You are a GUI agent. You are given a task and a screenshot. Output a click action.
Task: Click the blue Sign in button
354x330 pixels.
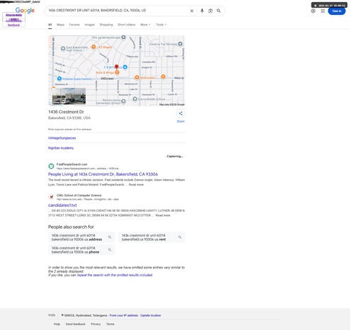[x=336, y=11]
